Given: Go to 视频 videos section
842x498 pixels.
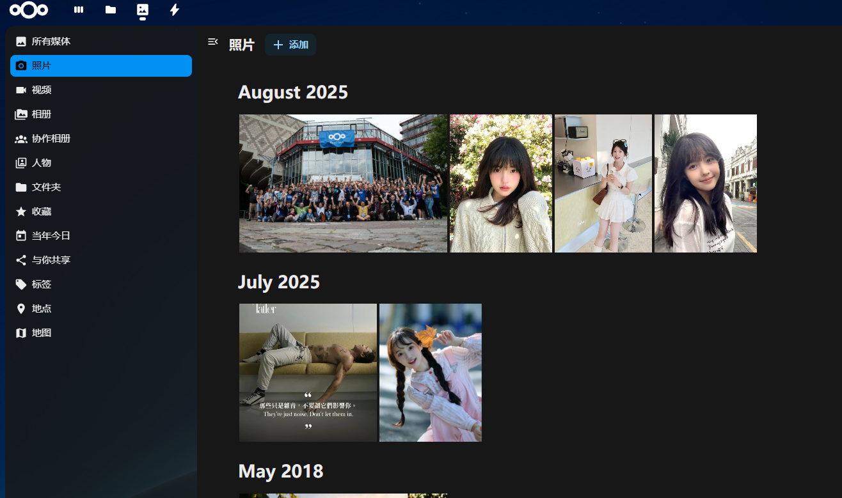Looking at the screenshot, I should pyautogui.click(x=101, y=90).
